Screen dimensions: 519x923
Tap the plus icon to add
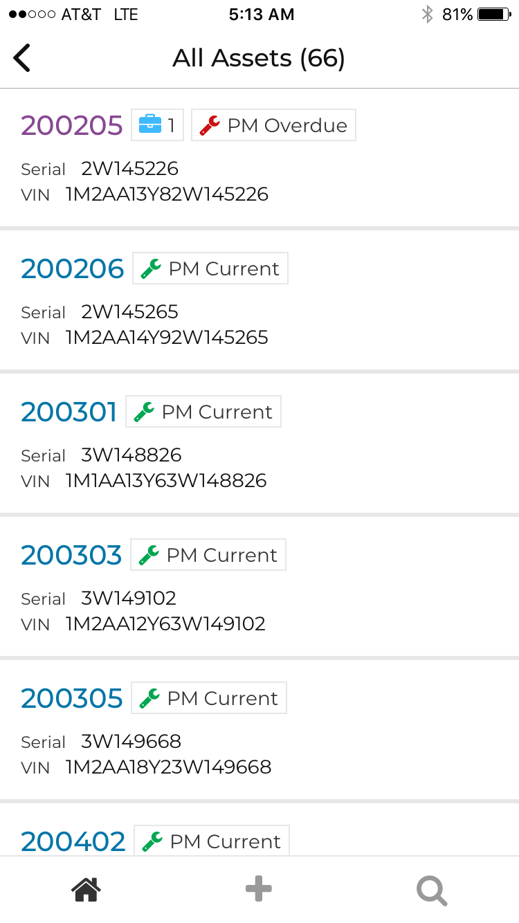pos(259,889)
